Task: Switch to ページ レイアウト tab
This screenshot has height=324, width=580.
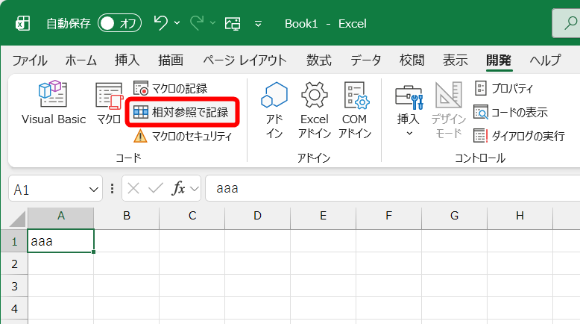Action: pyautogui.click(x=245, y=60)
